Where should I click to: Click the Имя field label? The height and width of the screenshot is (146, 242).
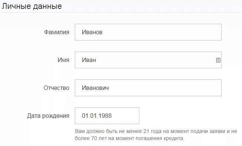tap(63, 60)
